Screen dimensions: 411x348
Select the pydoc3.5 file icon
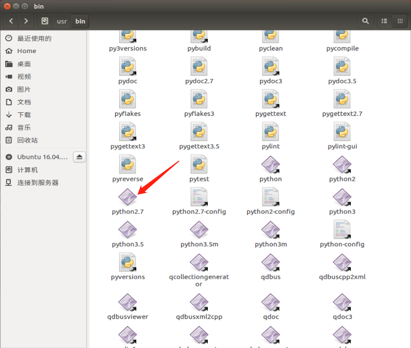tap(342, 67)
